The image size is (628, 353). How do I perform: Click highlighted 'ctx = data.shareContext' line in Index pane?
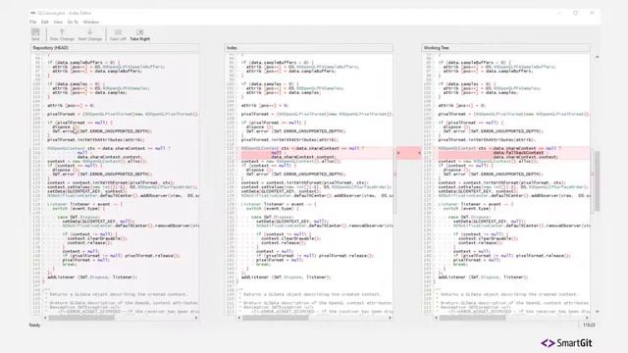point(302,148)
